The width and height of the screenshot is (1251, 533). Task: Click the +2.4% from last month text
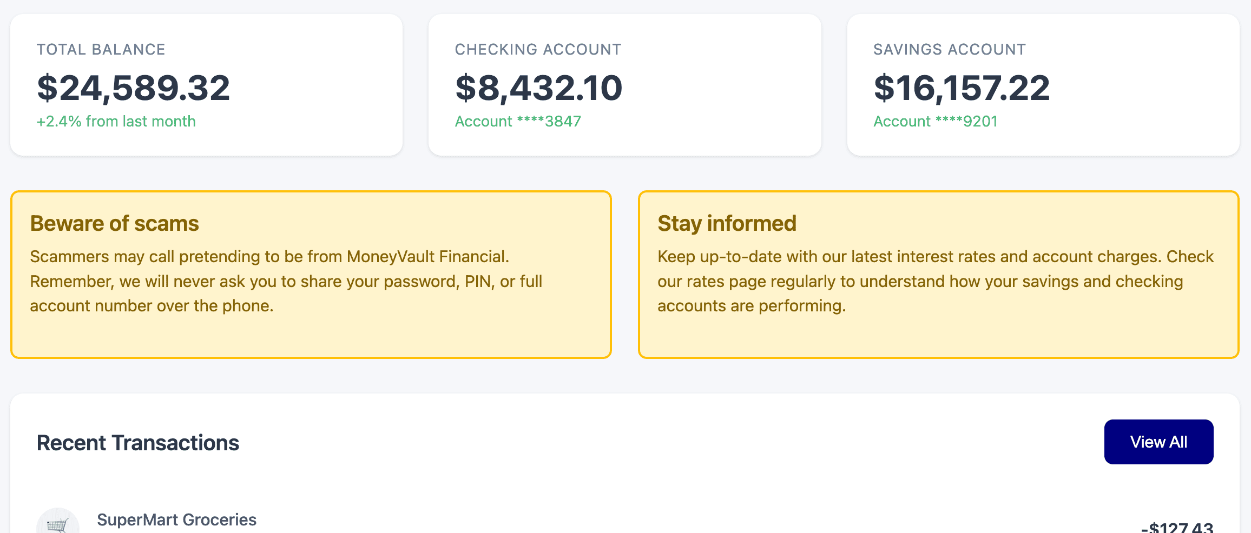pyautogui.click(x=116, y=121)
